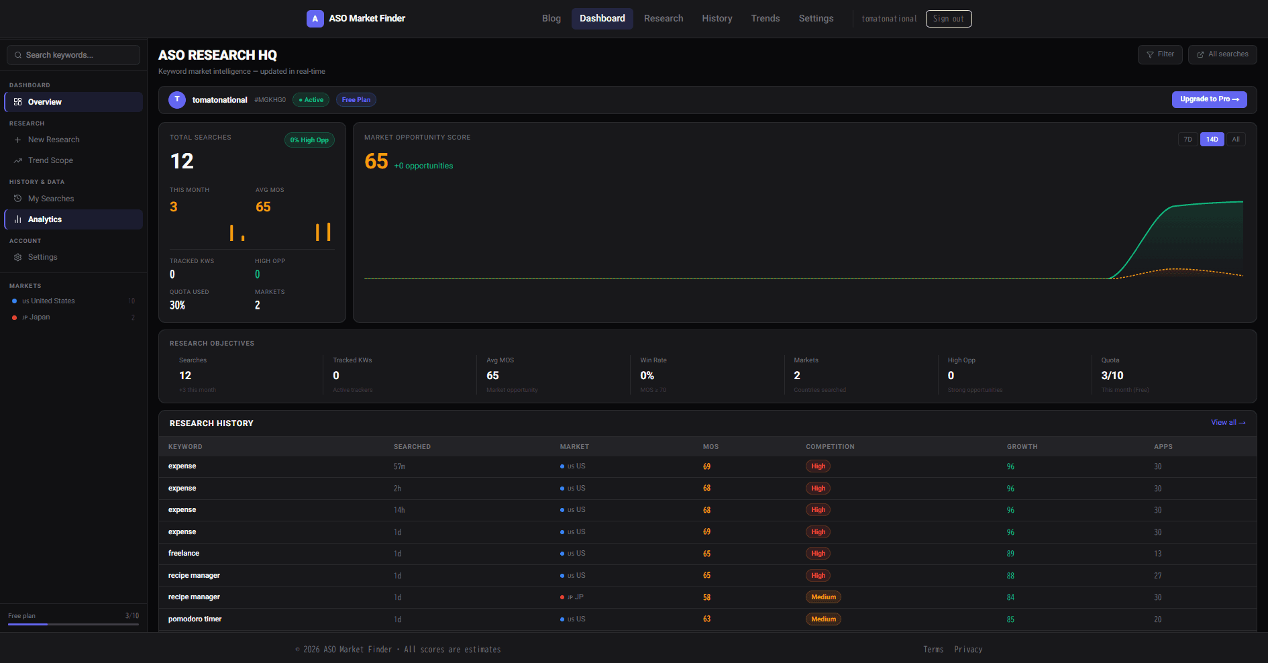The image size is (1268, 663).
Task: Click Upgrade to Pro button
Action: (1210, 99)
